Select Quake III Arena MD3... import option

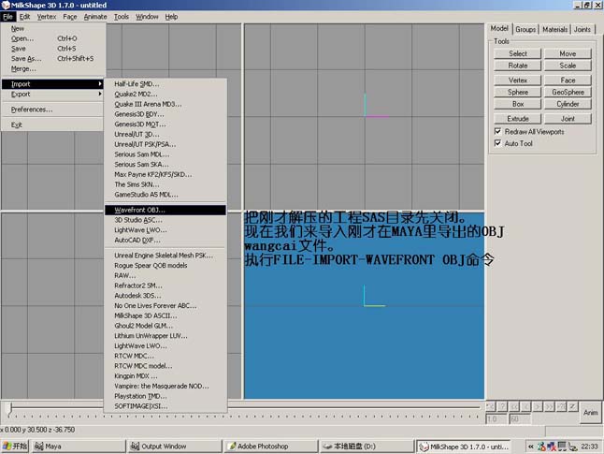(x=165, y=104)
